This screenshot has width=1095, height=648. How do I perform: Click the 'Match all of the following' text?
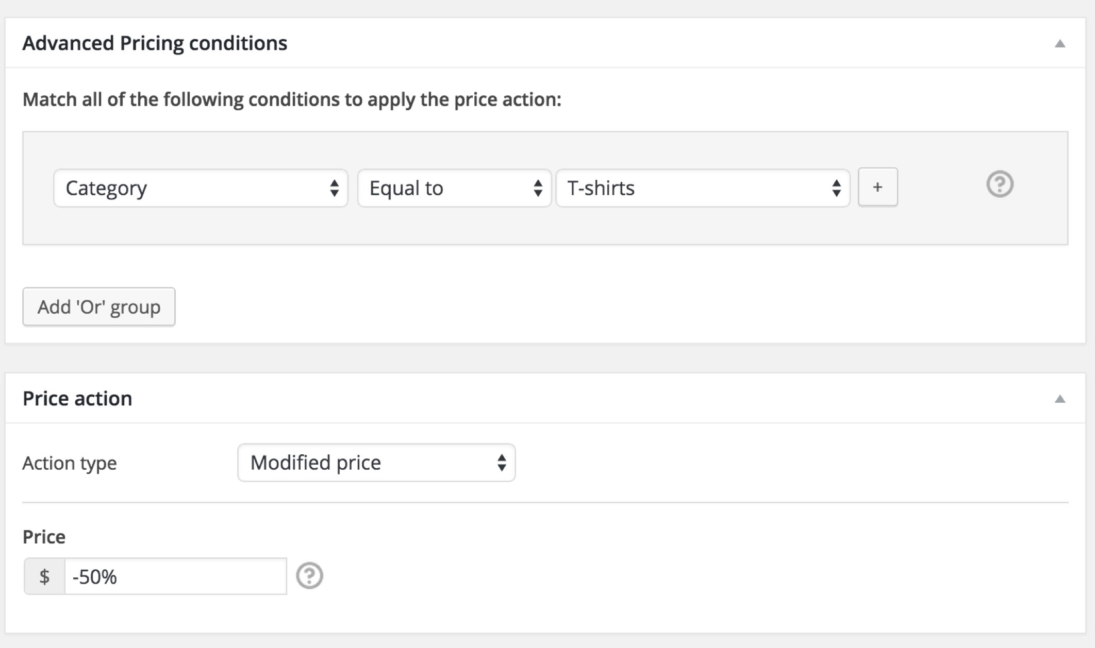point(292,99)
